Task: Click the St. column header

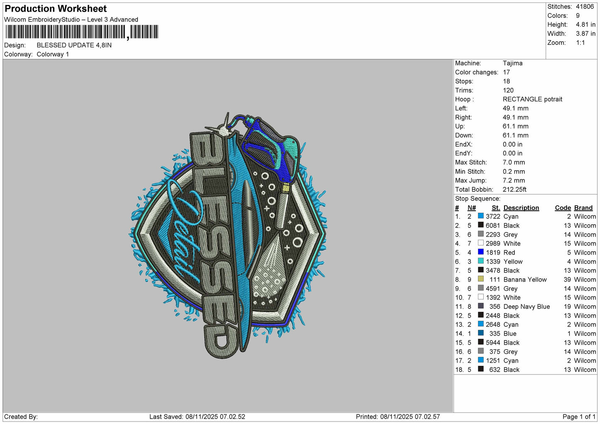Action: click(496, 208)
